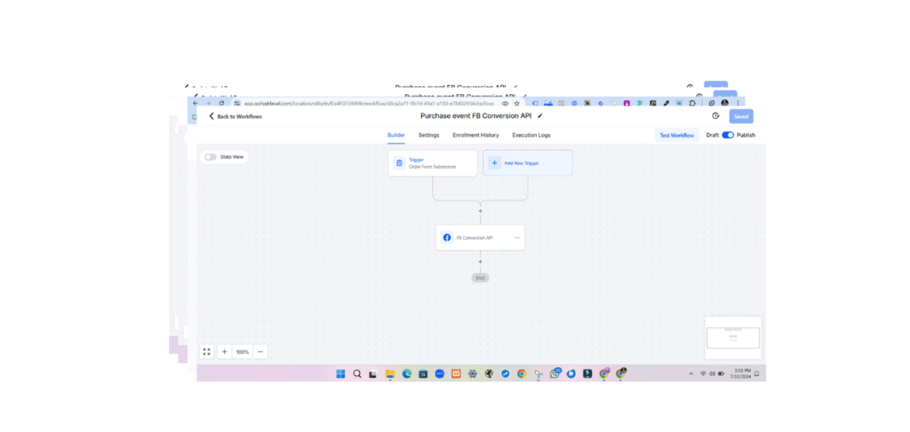Image resolution: width=910 pixels, height=432 pixels.
Task: Click the END node
Action: click(x=480, y=278)
